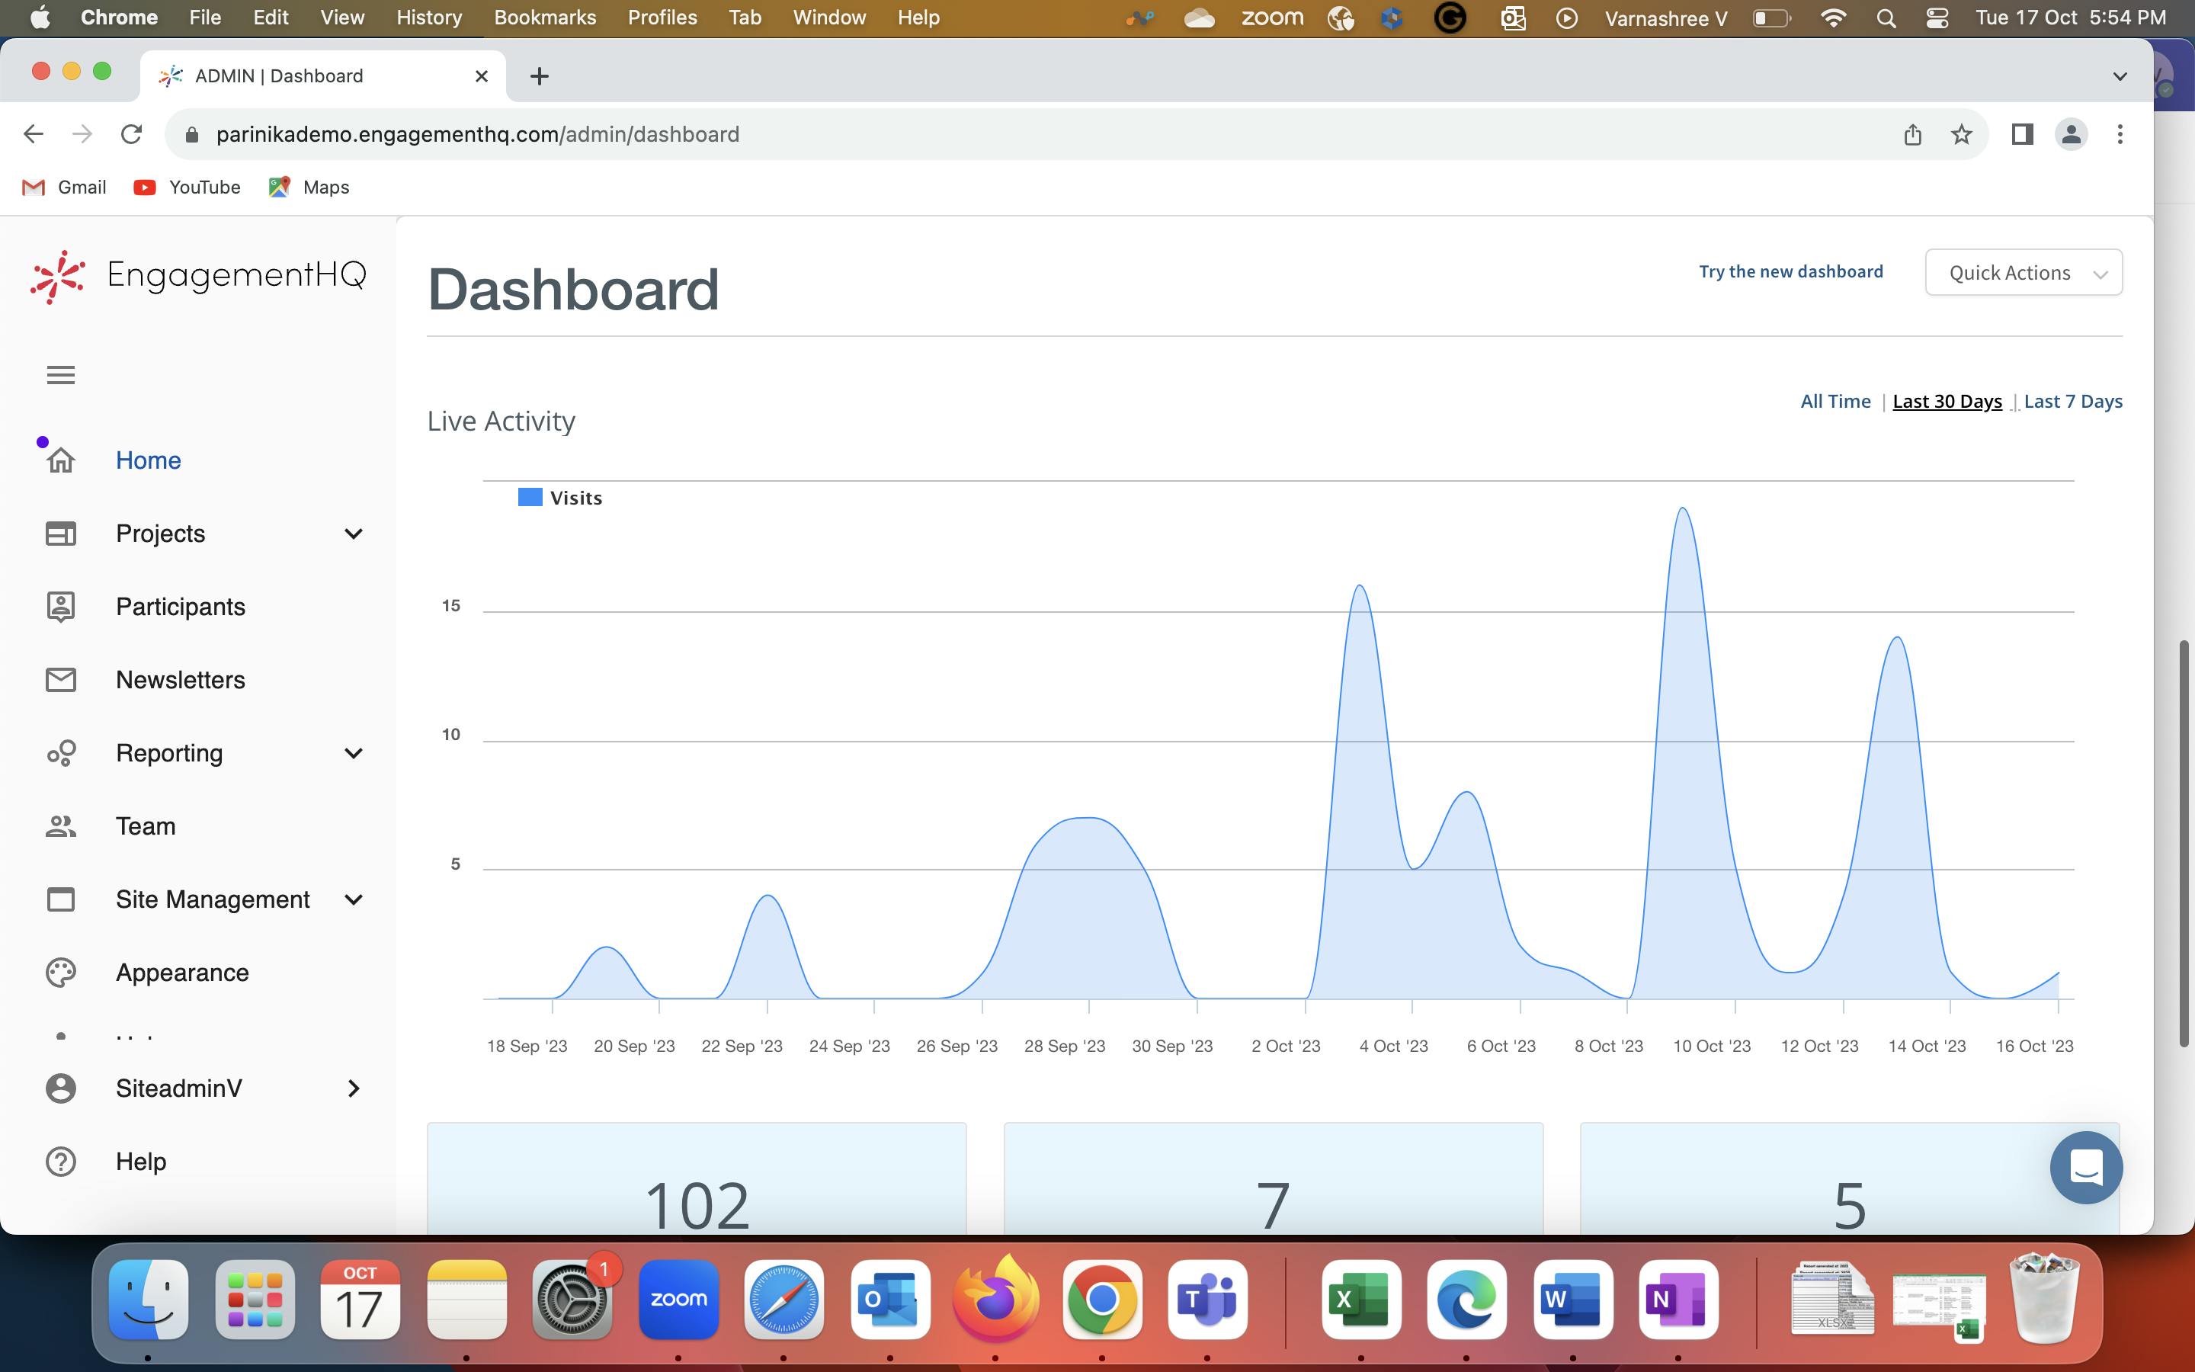
Task: Open the Quick Actions dropdown
Action: tap(2023, 272)
